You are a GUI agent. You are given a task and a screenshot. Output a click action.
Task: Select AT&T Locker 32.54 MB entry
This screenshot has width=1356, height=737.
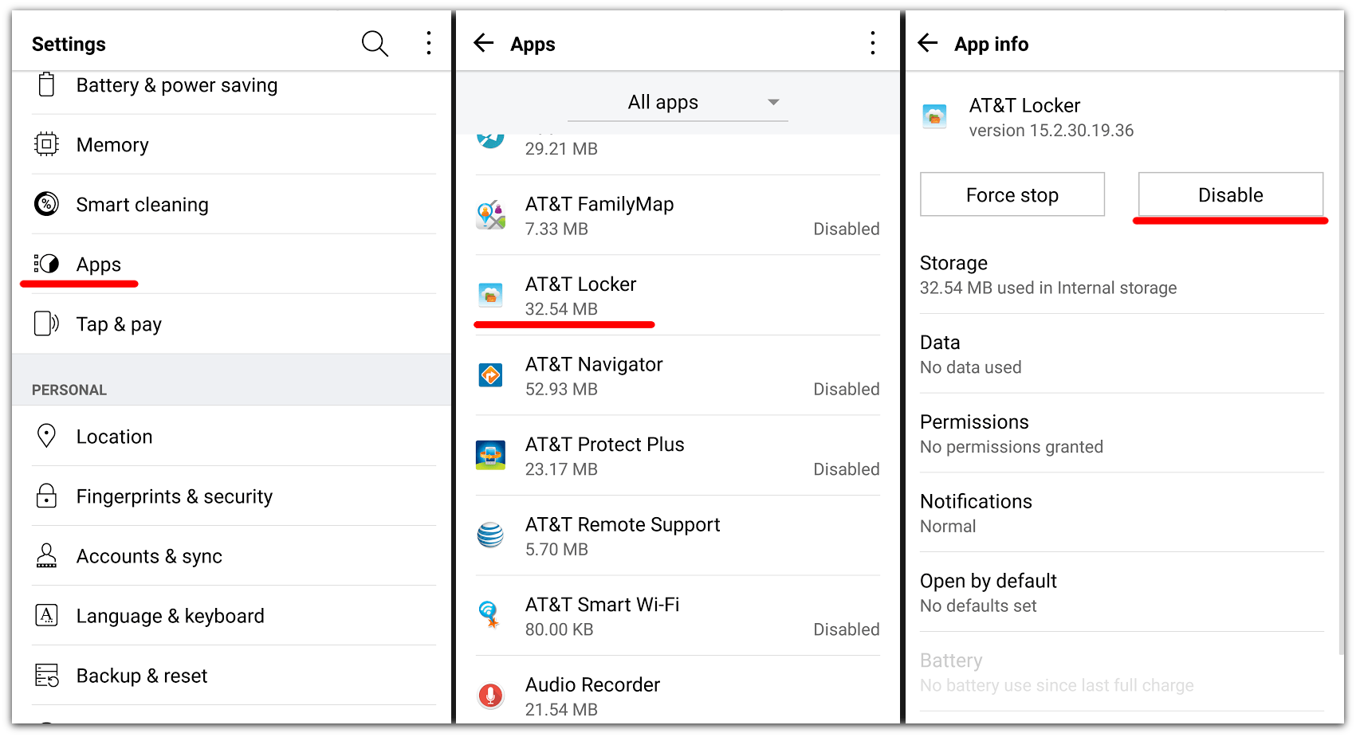678,296
